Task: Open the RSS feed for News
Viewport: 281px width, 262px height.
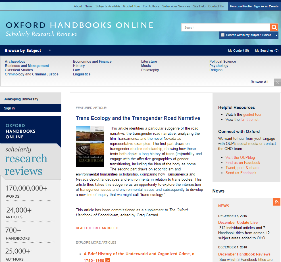Action: point(276,202)
